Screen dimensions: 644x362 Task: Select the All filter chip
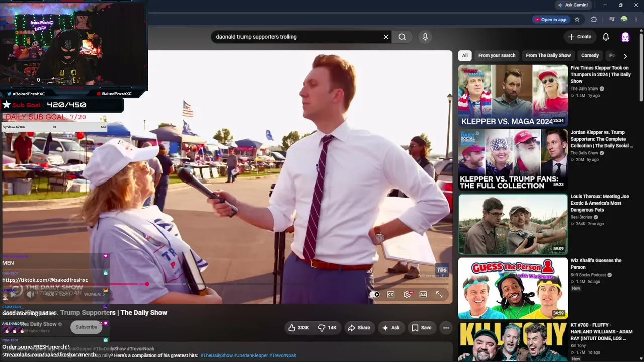pos(465,55)
